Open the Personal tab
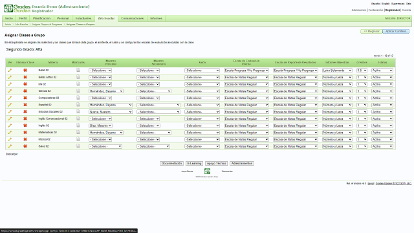The height and width of the screenshot is (233, 414). click(x=63, y=19)
